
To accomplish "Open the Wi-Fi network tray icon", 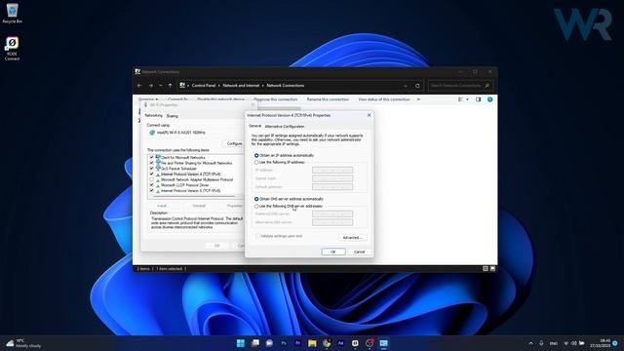I will [566, 343].
